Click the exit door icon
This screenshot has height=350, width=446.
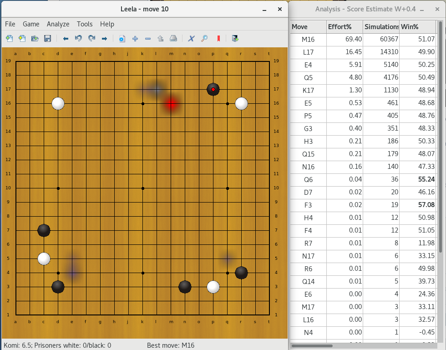(235, 39)
